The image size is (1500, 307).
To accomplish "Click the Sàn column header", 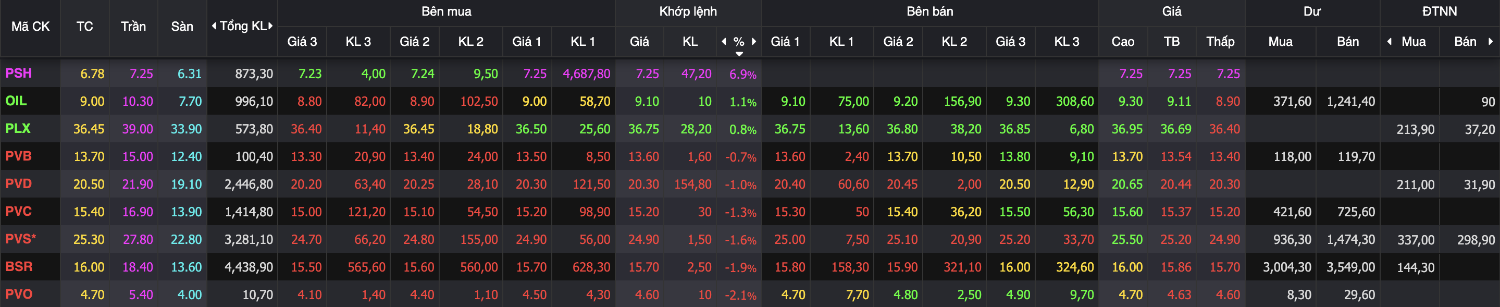I will pyautogui.click(x=182, y=26).
